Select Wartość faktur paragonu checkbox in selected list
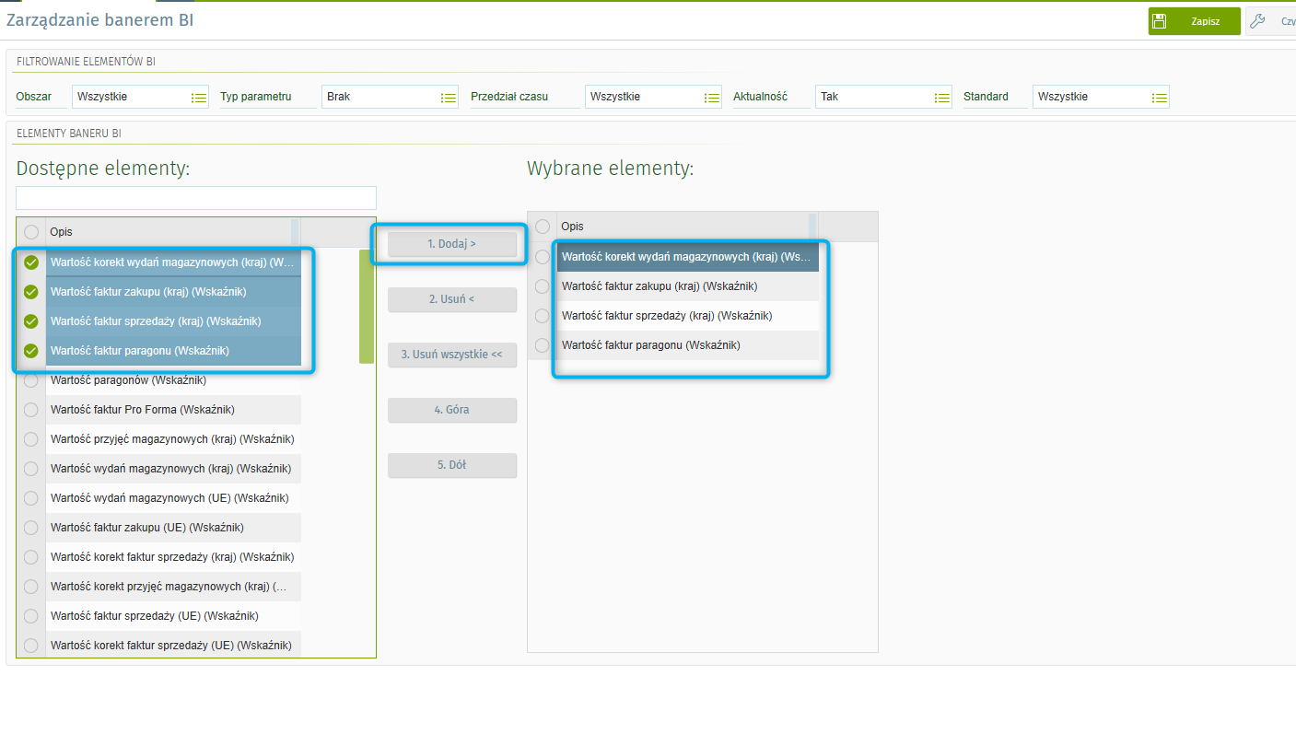This screenshot has height=734, width=1296. point(543,345)
